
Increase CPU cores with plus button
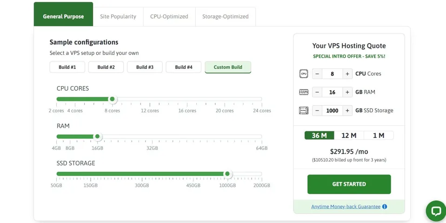click(347, 74)
